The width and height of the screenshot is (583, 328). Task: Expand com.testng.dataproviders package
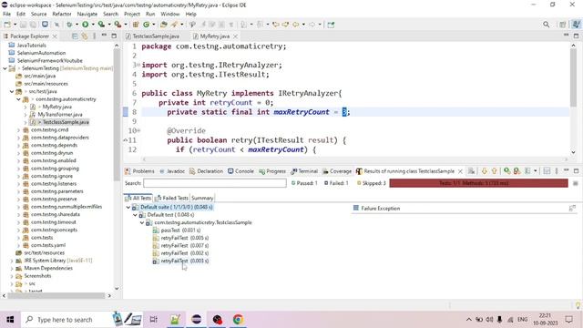pyautogui.click(x=18, y=138)
